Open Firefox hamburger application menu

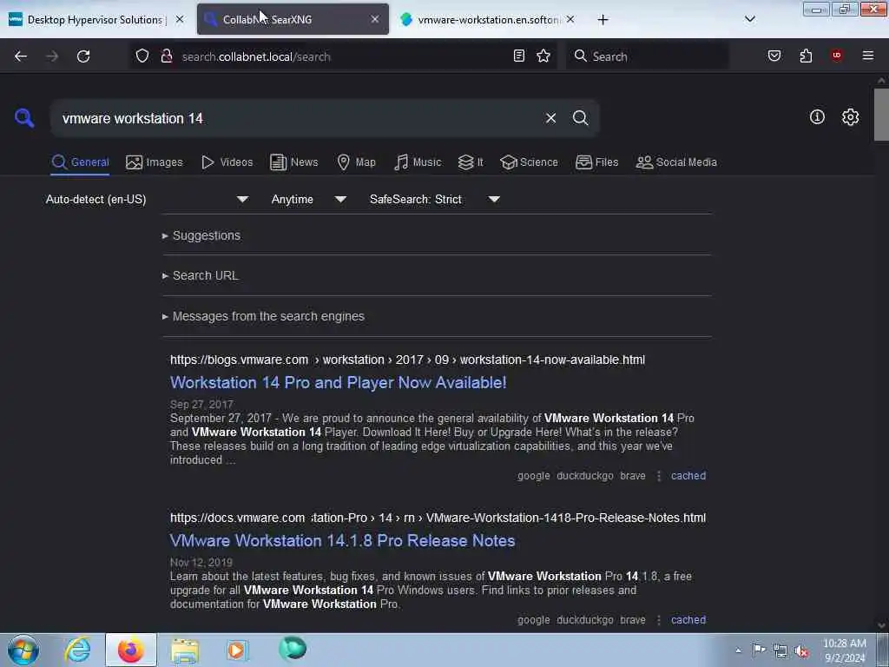coord(868,56)
